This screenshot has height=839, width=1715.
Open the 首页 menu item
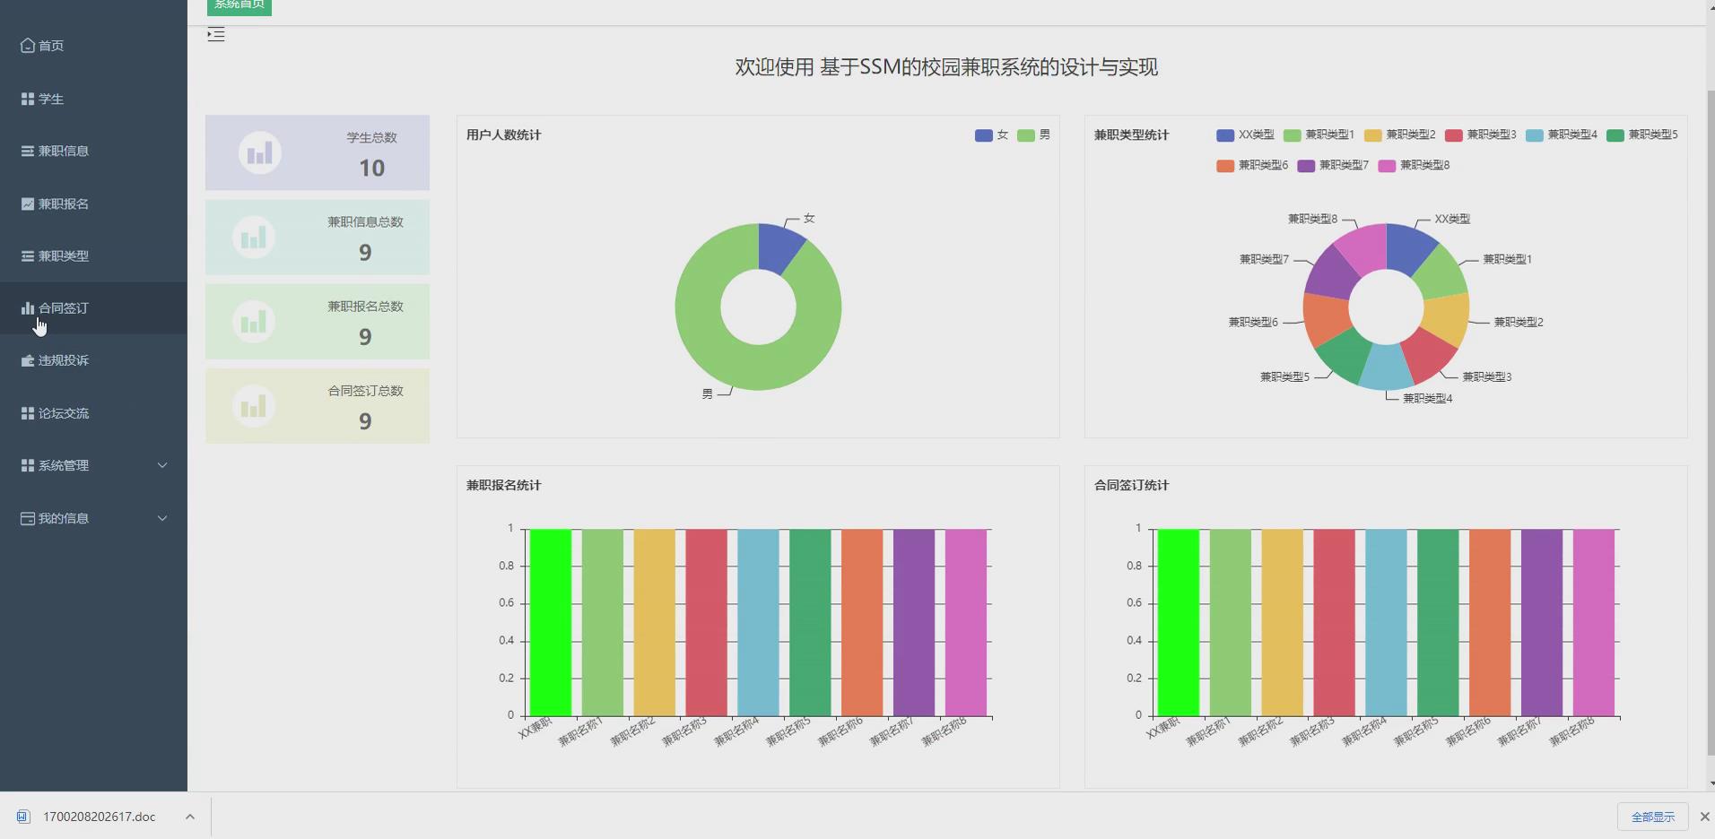93,46
